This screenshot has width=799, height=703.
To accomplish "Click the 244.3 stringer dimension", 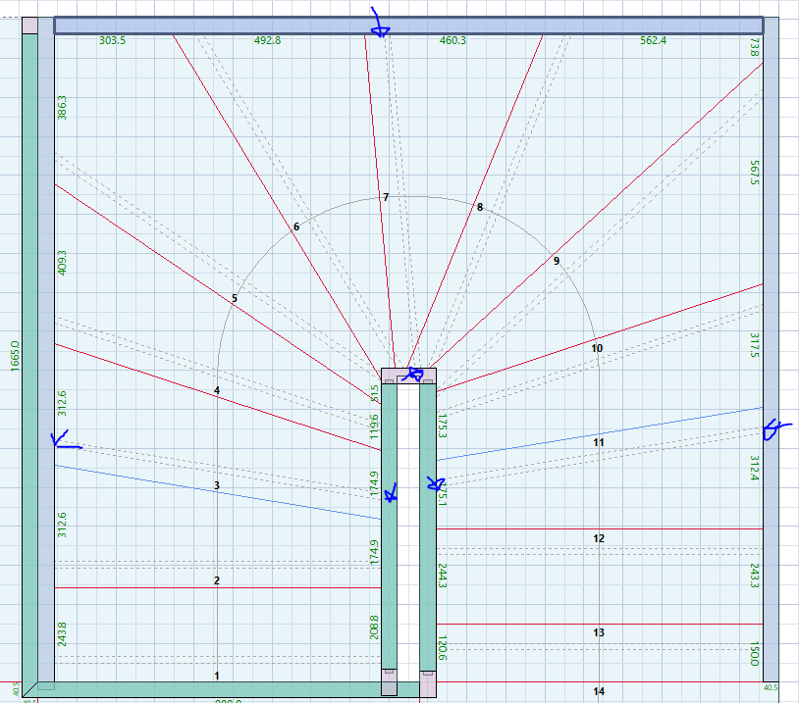I will [x=442, y=576].
